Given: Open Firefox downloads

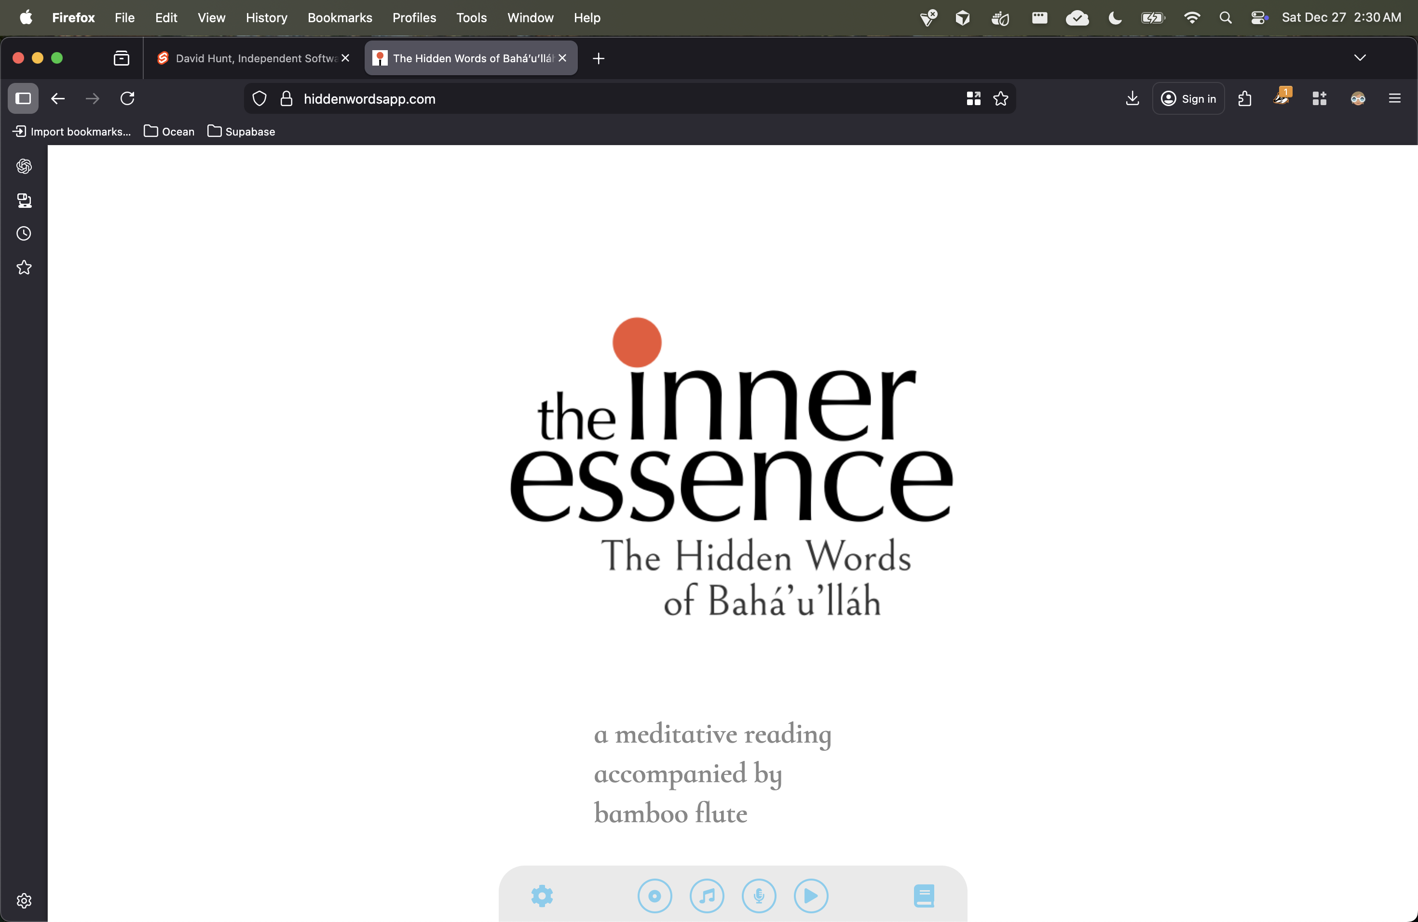Looking at the screenshot, I should pyautogui.click(x=1132, y=98).
